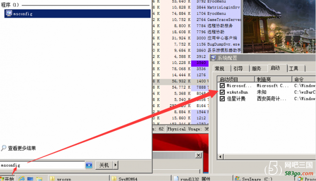Select the PID 1276 process row
316x181 pixels.
tap(181, 75)
